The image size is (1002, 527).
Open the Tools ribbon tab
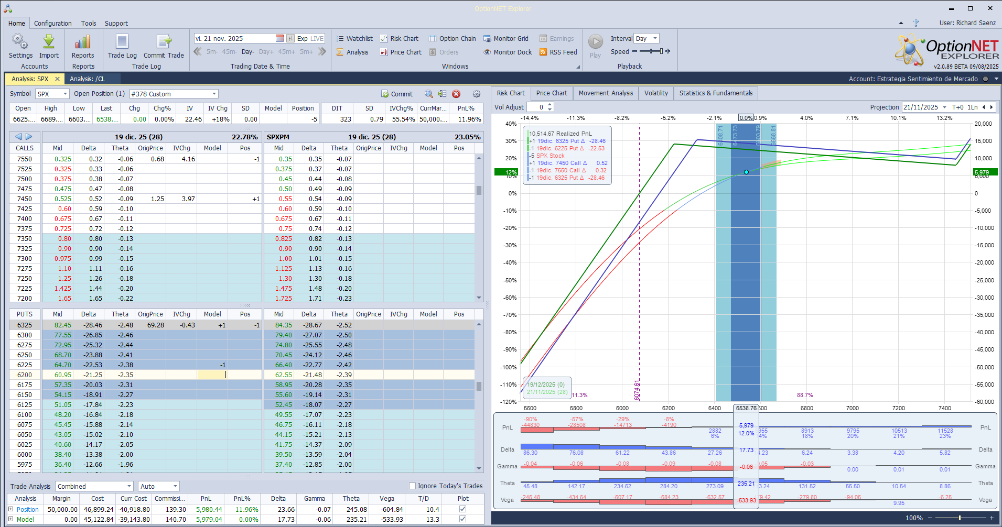tap(89, 23)
